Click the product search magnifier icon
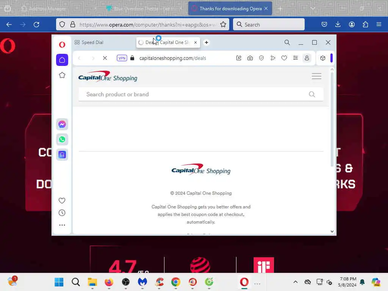The image size is (388, 291). tap(312, 94)
